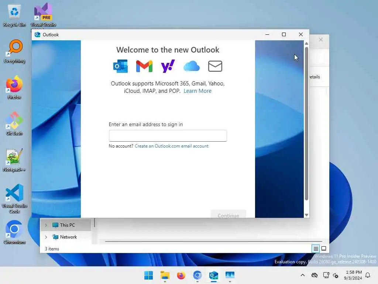378x284 pixels.
Task: Select the Firefox desktop shortcut
Action: (x=14, y=87)
